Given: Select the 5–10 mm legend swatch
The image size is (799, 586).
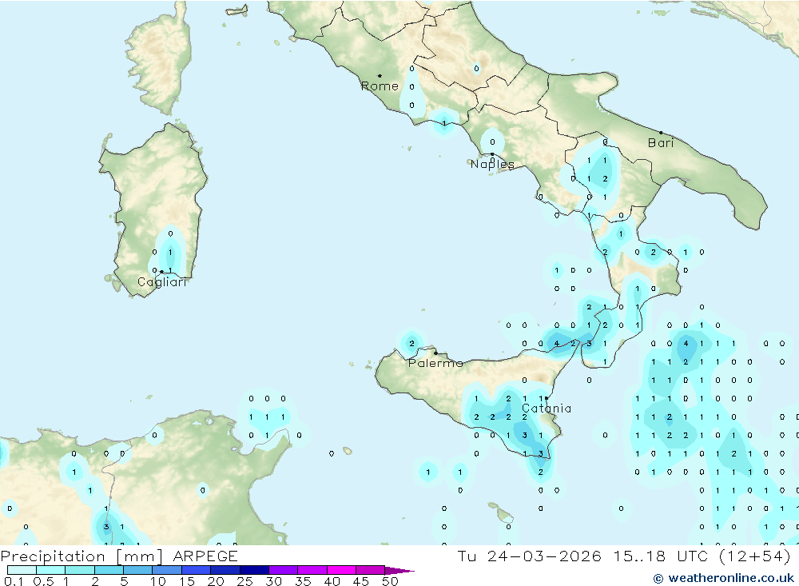Looking at the screenshot, I should [137, 570].
